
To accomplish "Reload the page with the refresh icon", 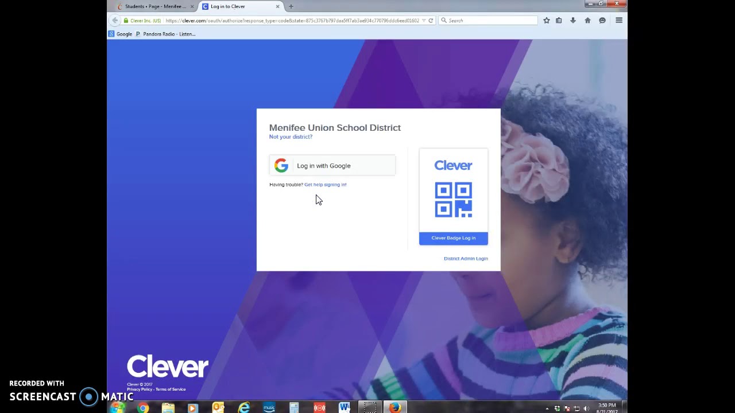I will point(431,21).
